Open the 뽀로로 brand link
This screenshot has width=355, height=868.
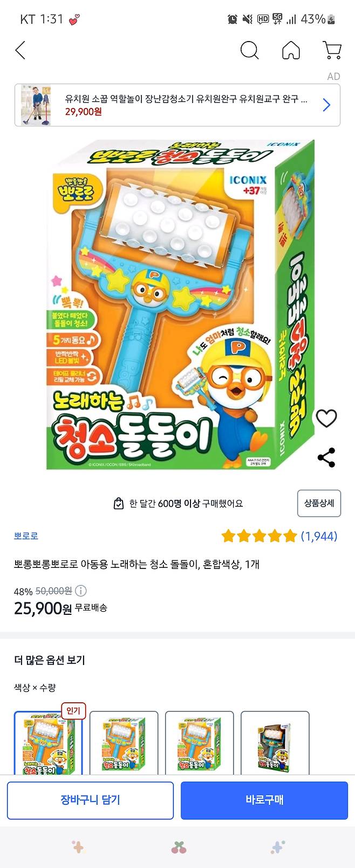click(26, 536)
